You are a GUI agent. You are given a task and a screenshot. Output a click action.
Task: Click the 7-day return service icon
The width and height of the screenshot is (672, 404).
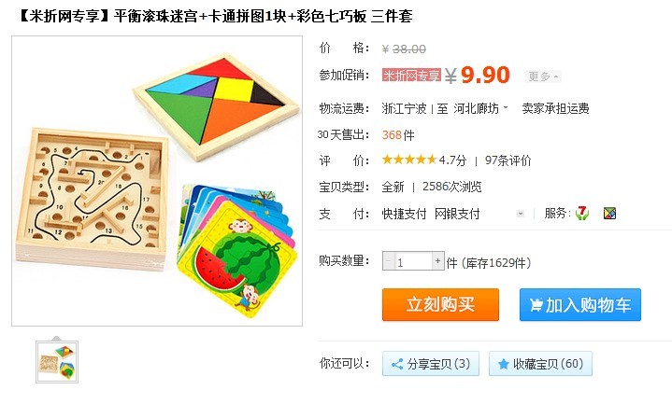[x=581, y=213]
